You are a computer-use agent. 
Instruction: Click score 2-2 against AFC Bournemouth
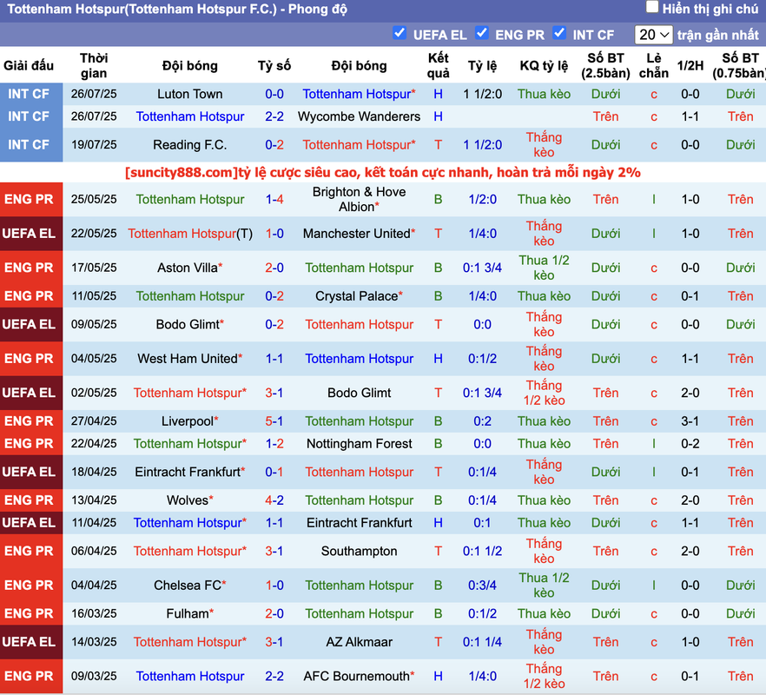274,677
